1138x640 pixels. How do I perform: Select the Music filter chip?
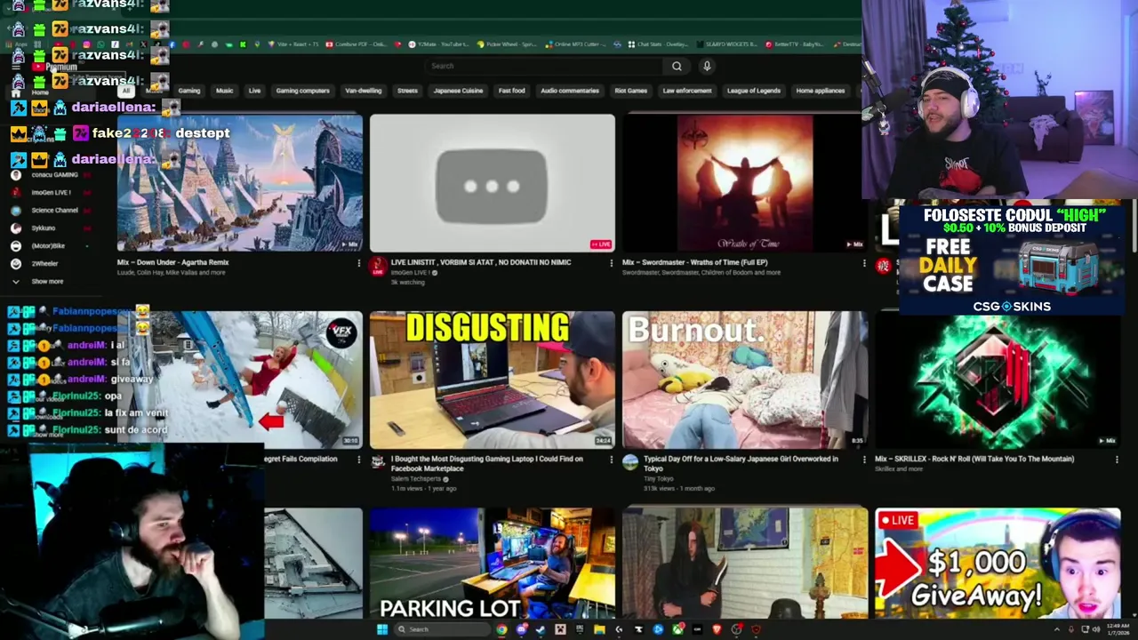coord(224,91)
